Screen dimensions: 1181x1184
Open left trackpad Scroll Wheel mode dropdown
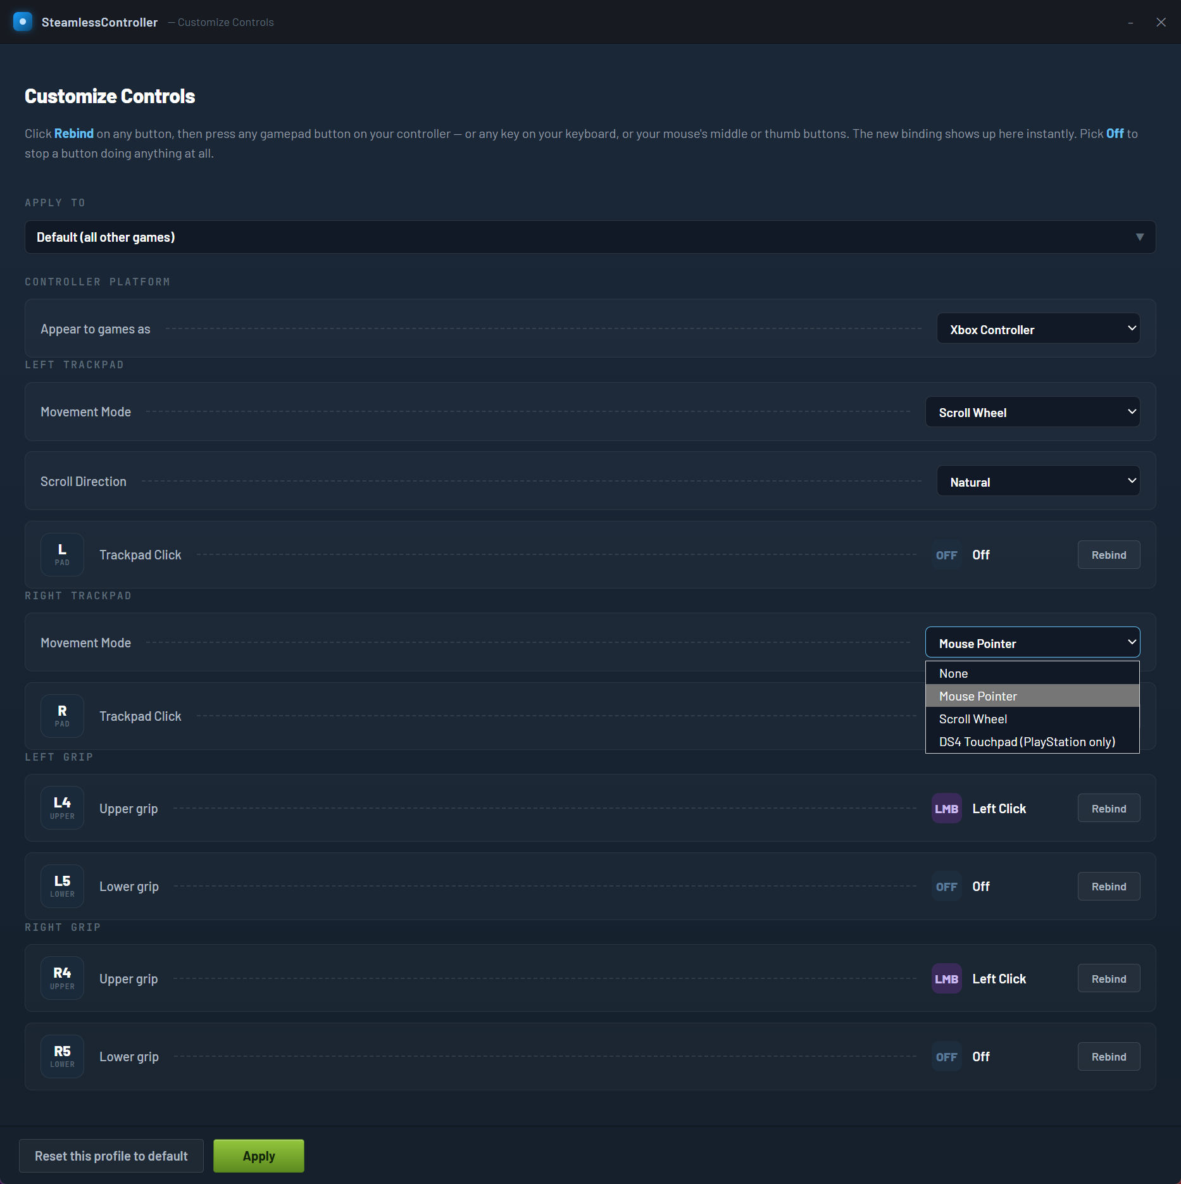coord(1032,413)
